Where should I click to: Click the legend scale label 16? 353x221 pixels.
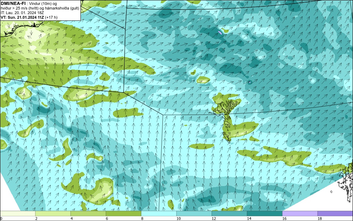(284, 219)
